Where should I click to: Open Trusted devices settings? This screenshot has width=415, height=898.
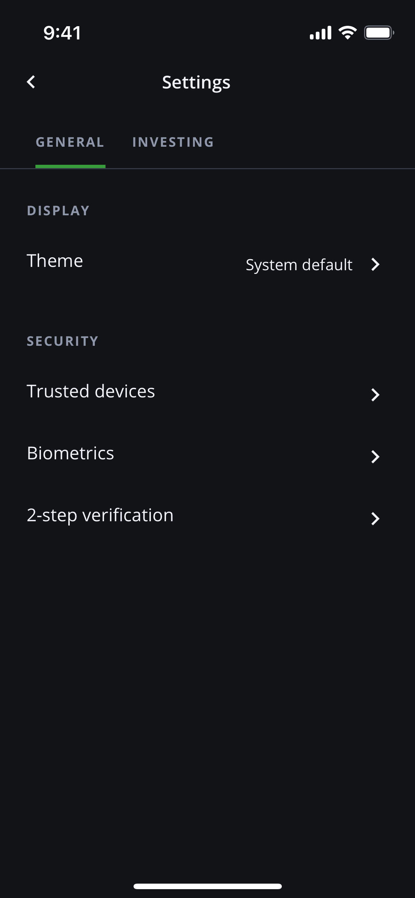[91, 391]
